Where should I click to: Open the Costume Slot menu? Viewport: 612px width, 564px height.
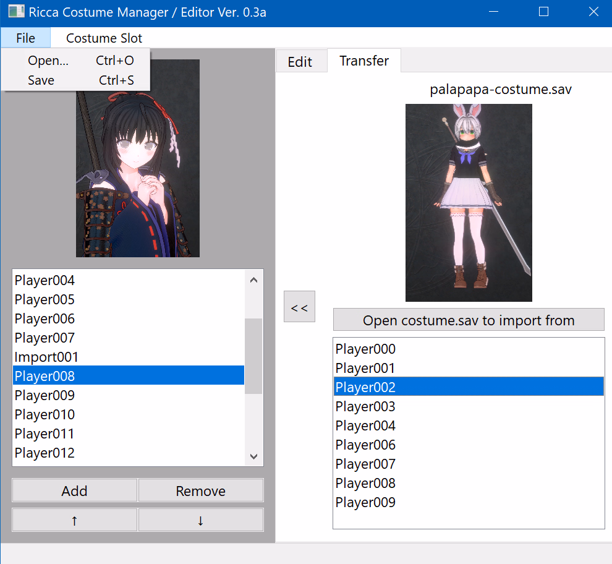[x=104, y=38]
